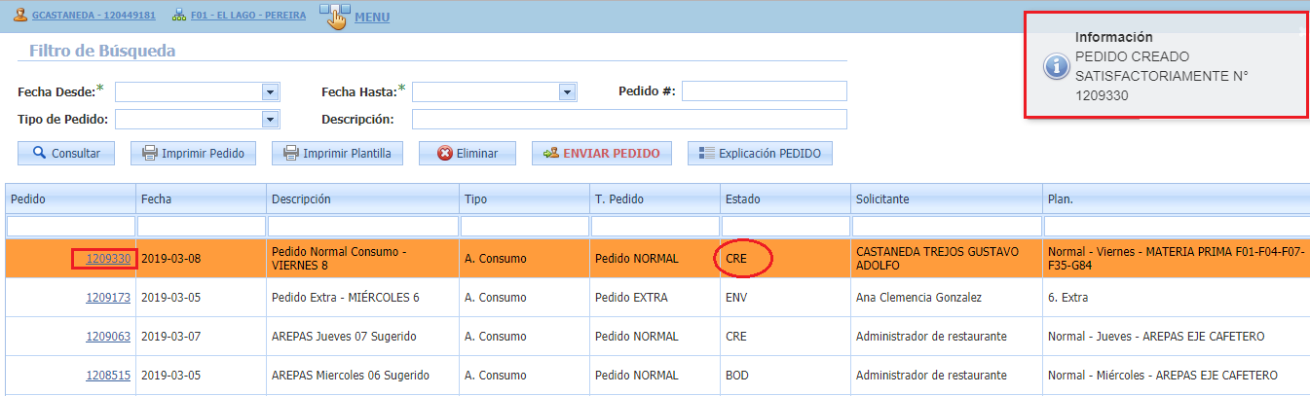Open order link 1209173
This screenshot has width=1310, height=396.
click(x=108, y=297)
